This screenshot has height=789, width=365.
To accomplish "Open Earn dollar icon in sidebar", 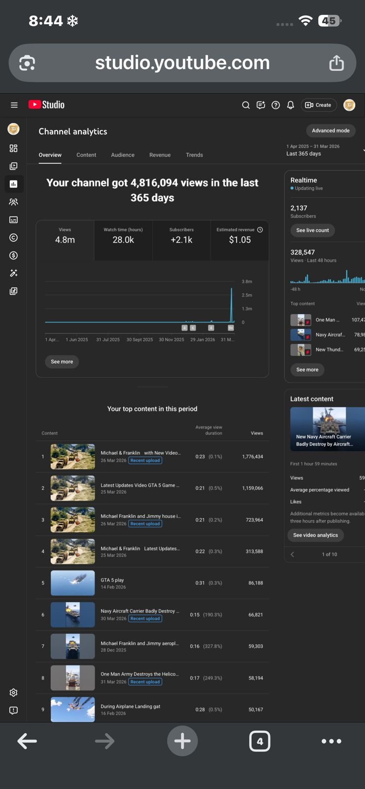I will click(x=13, y=255).
